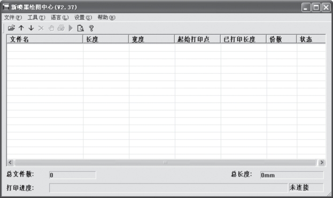Click the 起始打印点 column header
The width and height of the screenshot is (333, 198).
tap(198, 39)
